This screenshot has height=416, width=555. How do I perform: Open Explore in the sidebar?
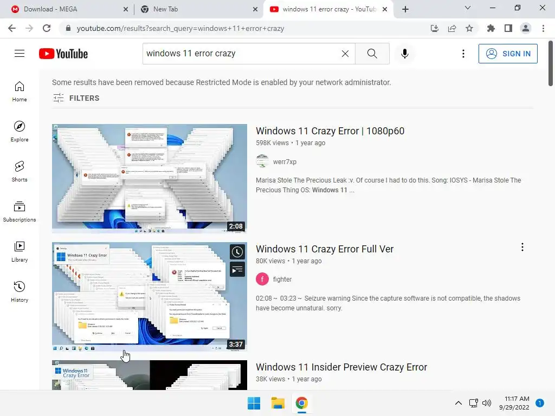pyautogui.click(x=20, y=131)
